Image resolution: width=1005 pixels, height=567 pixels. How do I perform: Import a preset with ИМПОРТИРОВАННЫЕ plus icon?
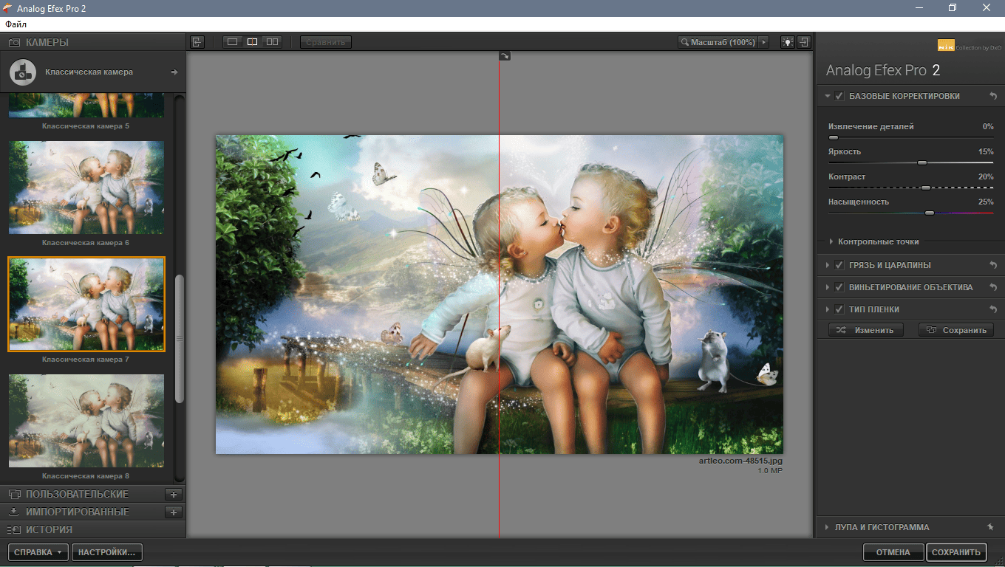[174, 512]
